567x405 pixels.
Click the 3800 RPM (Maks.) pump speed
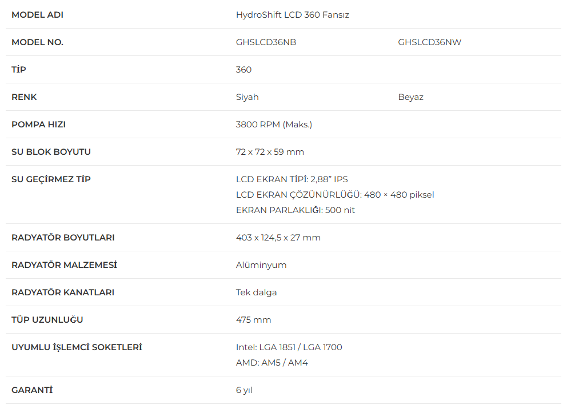pyautogui.click(x=274, y=125)
